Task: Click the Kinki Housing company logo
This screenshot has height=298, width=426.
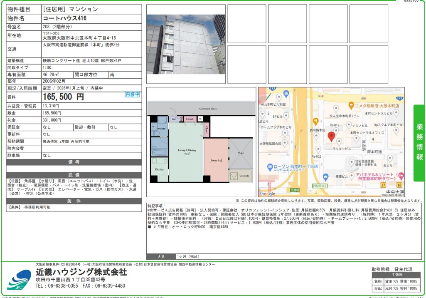Action: (20, 280)
